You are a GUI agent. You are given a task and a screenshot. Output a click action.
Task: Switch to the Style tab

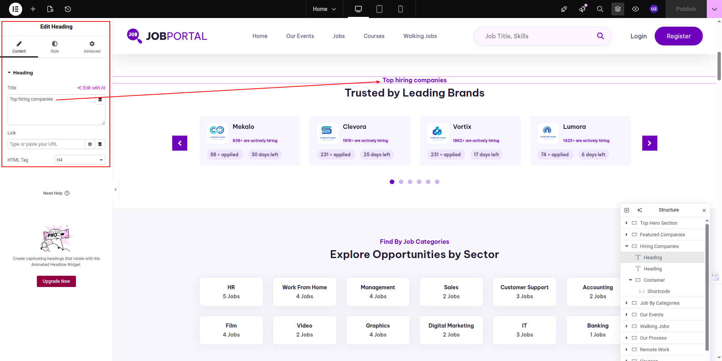[x=55, y=47]
